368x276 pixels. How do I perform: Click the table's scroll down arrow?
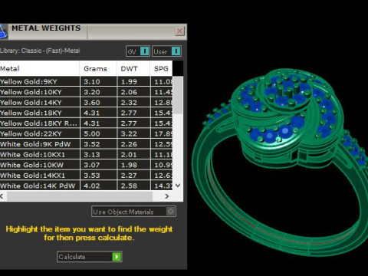click(x=178, y=186)
